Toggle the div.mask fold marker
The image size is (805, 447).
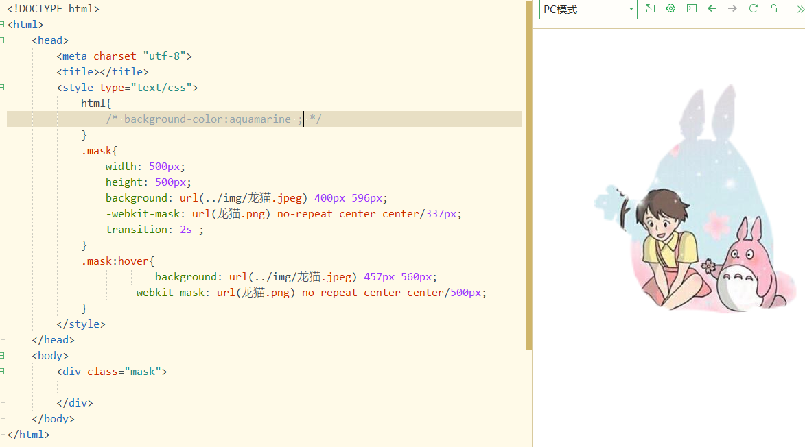point(3,371)
